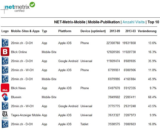Image resolution: width=160 pixels, height=130 pixels.
Task: Select the Bluewin name cell
Action: pos(16,97)
